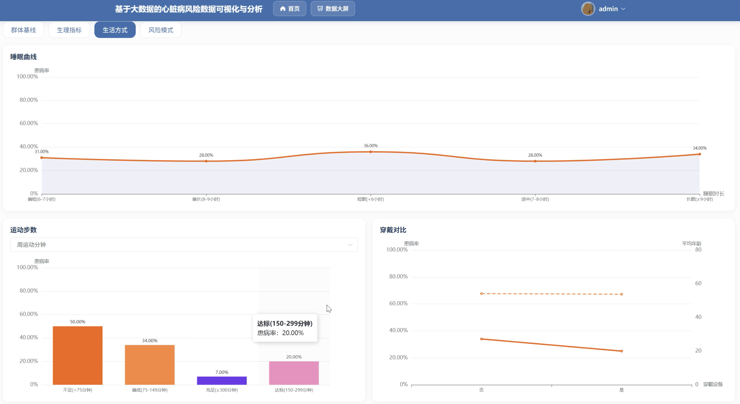Click the 睡眠曲线 panel title
Screen dimensions: 740x404
23,57
